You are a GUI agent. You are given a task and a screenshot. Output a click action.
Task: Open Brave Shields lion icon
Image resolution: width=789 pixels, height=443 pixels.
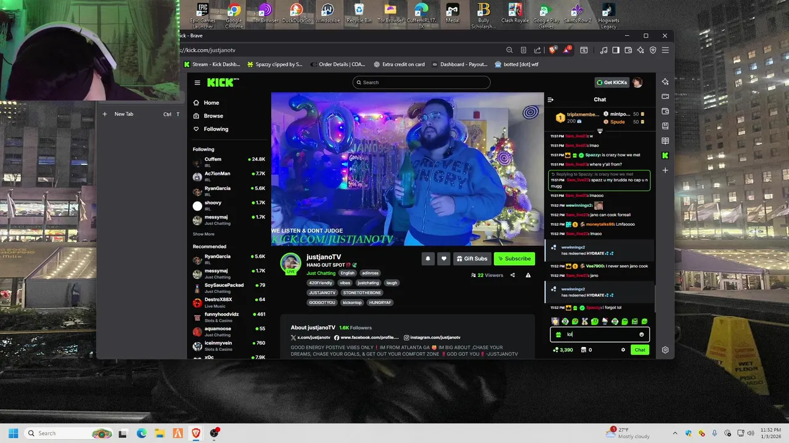(x=554, y=50)
